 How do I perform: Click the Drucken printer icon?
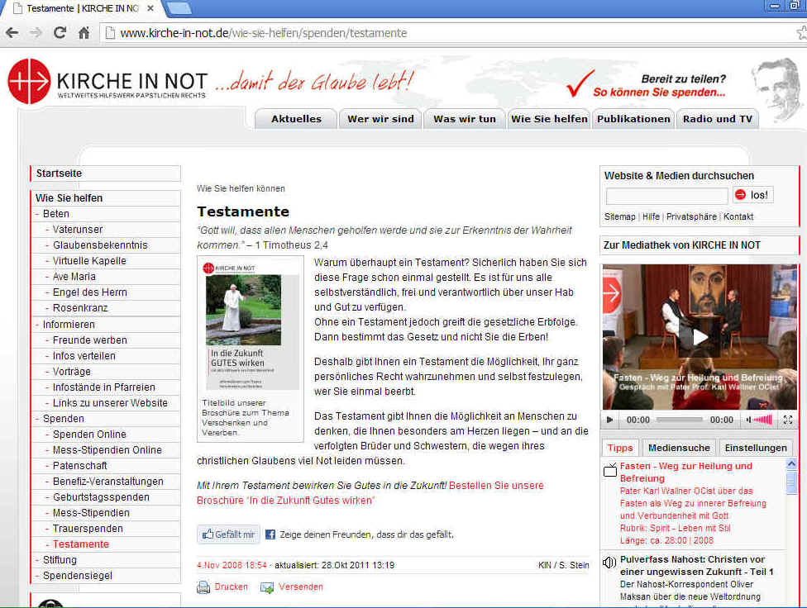pos(203,587)
